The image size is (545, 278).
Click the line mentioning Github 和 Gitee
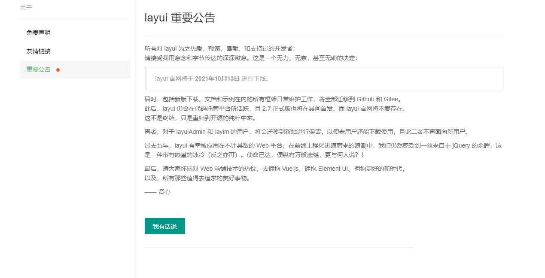point(273,99)
